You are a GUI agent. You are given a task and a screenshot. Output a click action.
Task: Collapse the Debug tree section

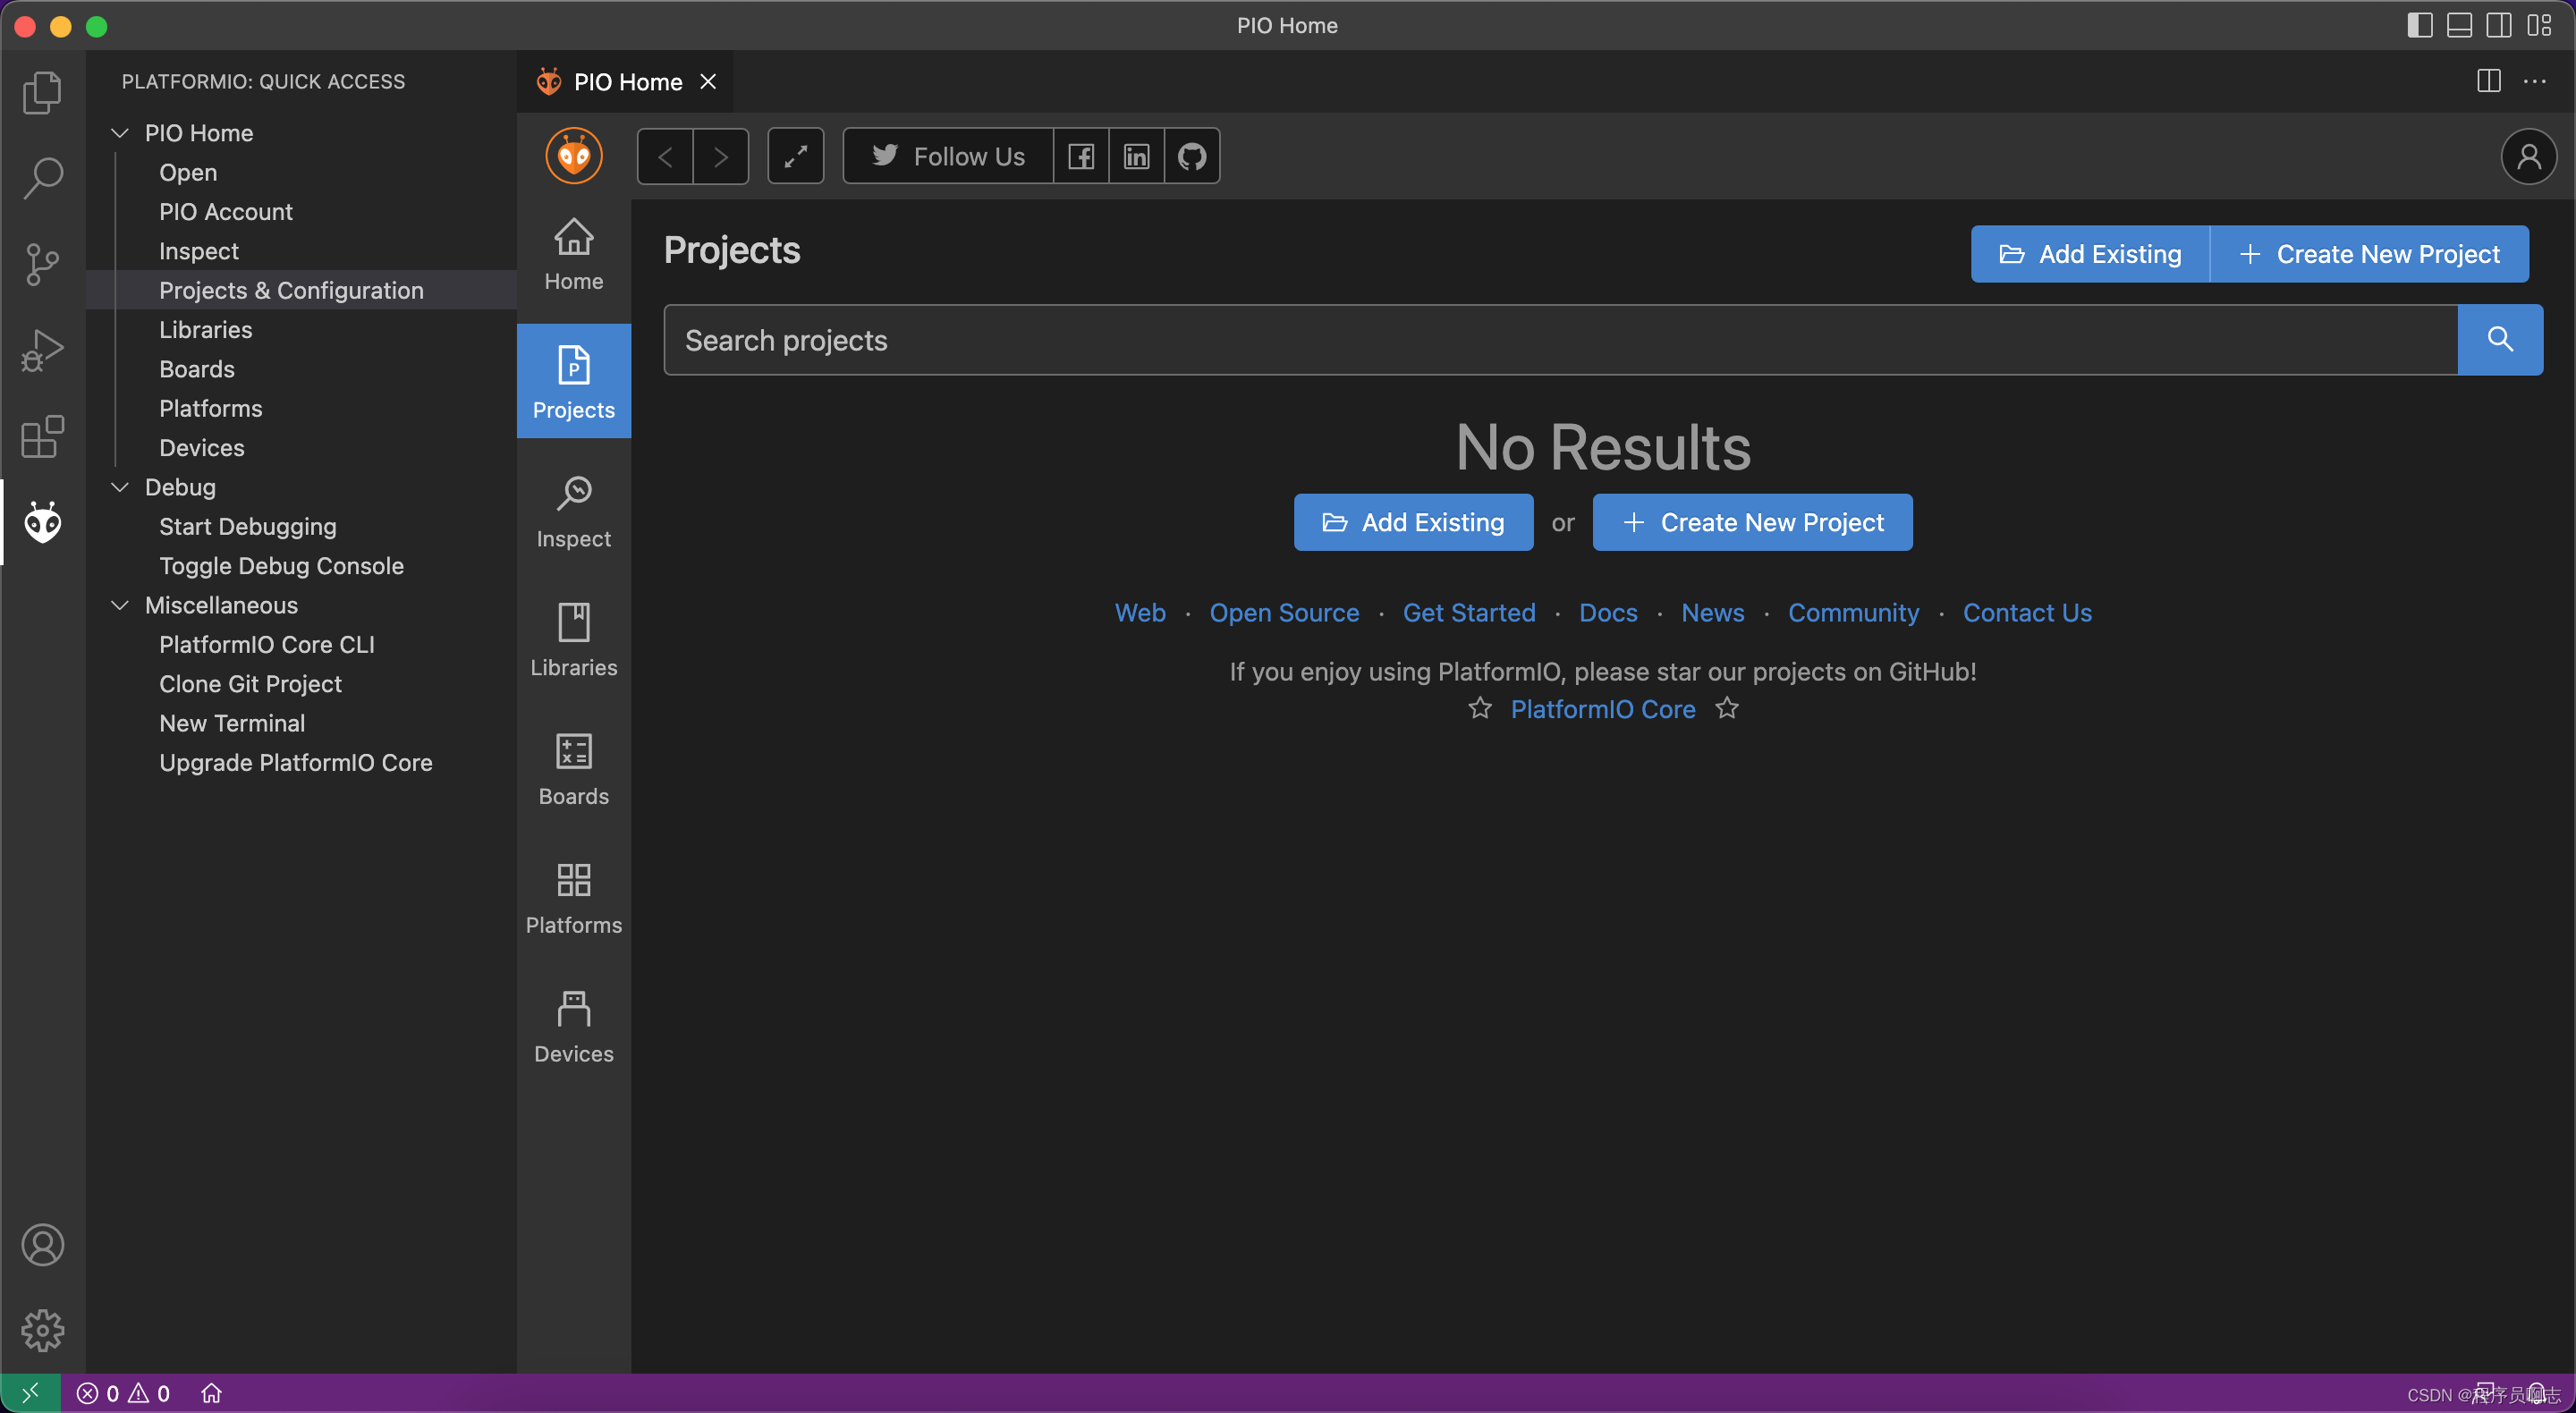click(120, 487)
